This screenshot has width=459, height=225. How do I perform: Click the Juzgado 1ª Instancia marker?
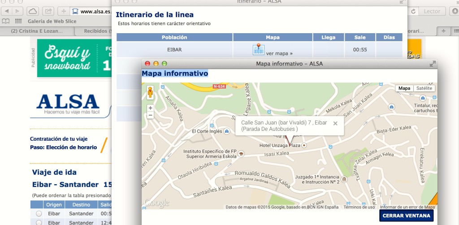[344, 179]
